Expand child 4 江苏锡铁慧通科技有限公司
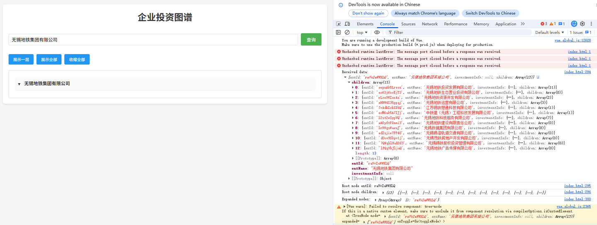The width and height of the screenshot is (597, 225). 353,108
